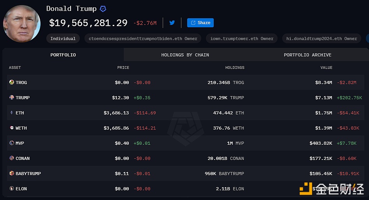This screenshot has height=200, width=369.
Task: Select the Portfolio tab
Action: pyautogui.click(x=63, y=55)
